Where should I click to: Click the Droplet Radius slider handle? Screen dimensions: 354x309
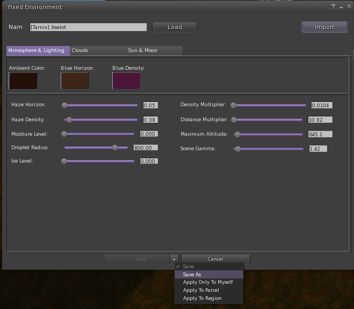(x=114, y=148)
